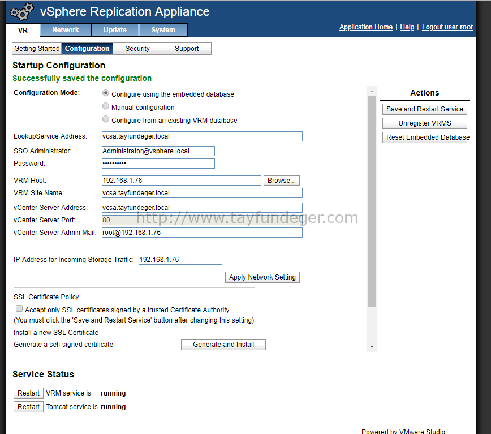Open the Support sub-tab

click(x=187, y=49)
